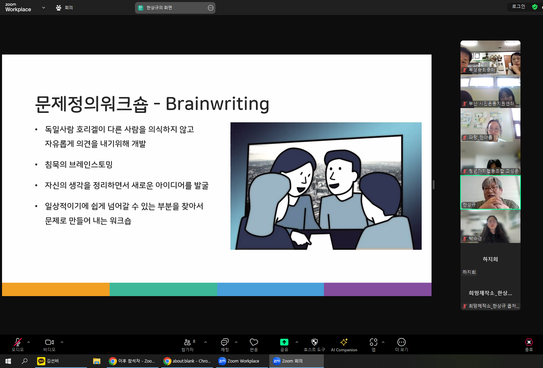Viewport: 543px width, 368px height.
Task: Open the 앱 apps icon
Action: [374, 344]
